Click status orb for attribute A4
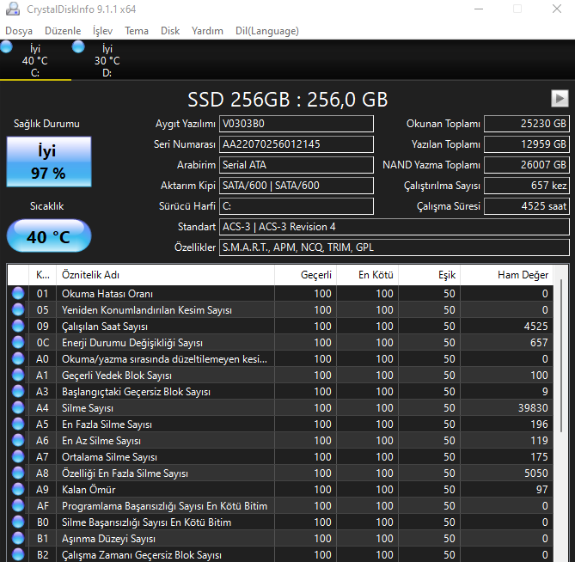The image size is (575, 562). (18, 407)
